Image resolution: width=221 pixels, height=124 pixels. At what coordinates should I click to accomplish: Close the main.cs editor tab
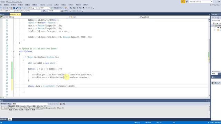(x=20, y=14)
